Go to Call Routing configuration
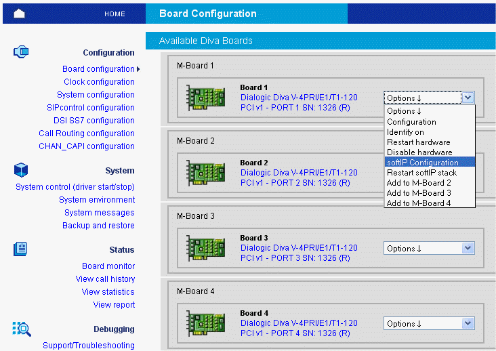This screenshot has height=351, width=496. [86, 133]
